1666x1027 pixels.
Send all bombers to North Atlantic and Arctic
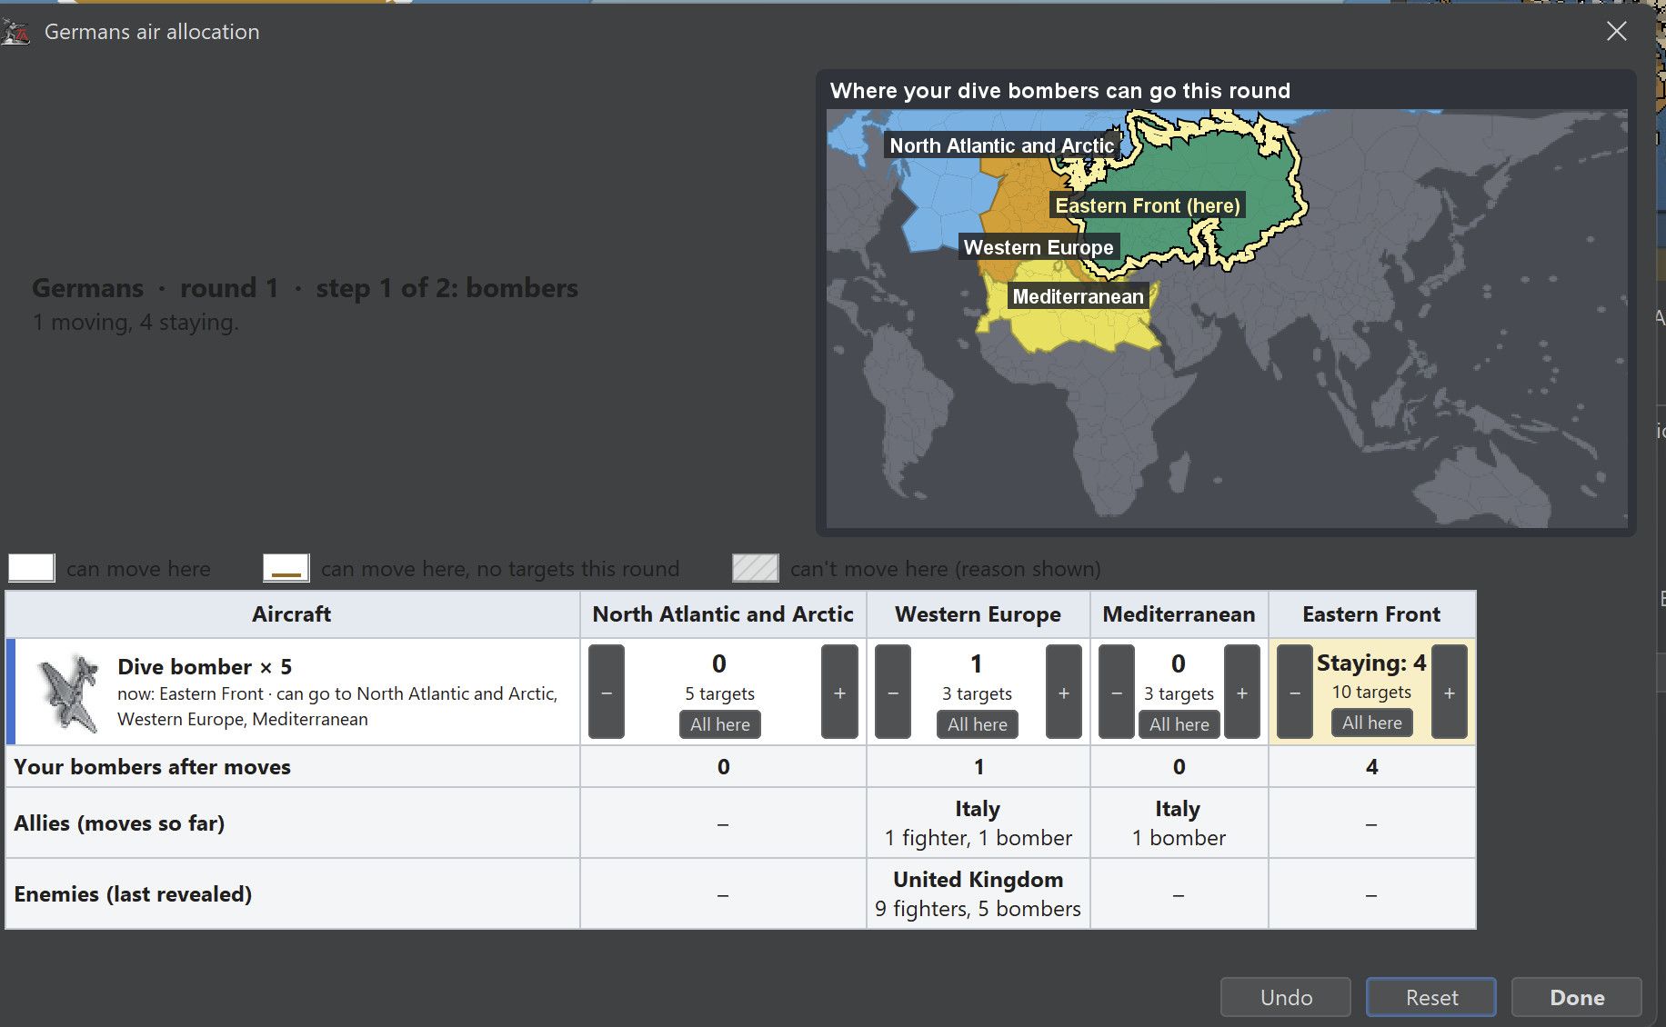pos(720,724)
